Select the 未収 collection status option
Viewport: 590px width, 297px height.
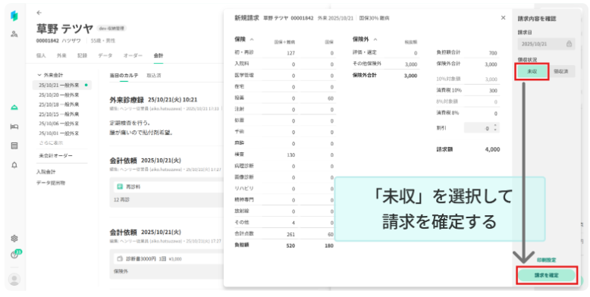(x=532, y=71)
